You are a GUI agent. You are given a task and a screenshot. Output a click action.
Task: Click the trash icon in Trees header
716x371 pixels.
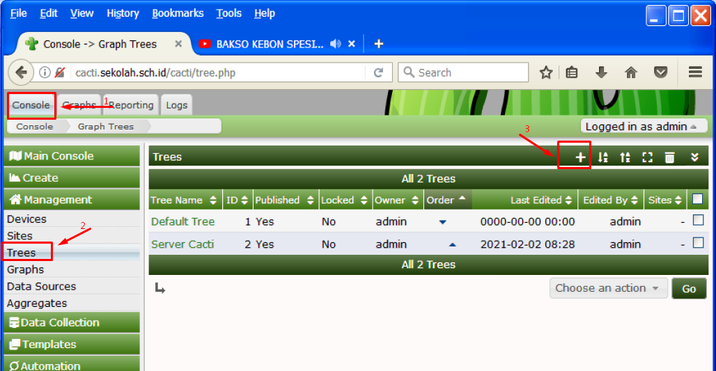click(x=669, y=157)
